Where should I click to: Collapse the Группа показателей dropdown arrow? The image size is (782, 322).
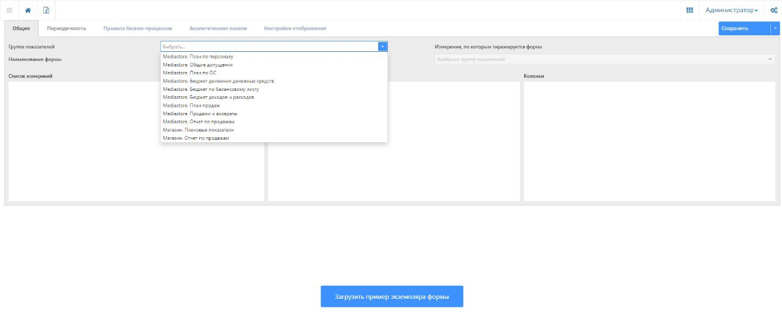click(x=382, y=46)
